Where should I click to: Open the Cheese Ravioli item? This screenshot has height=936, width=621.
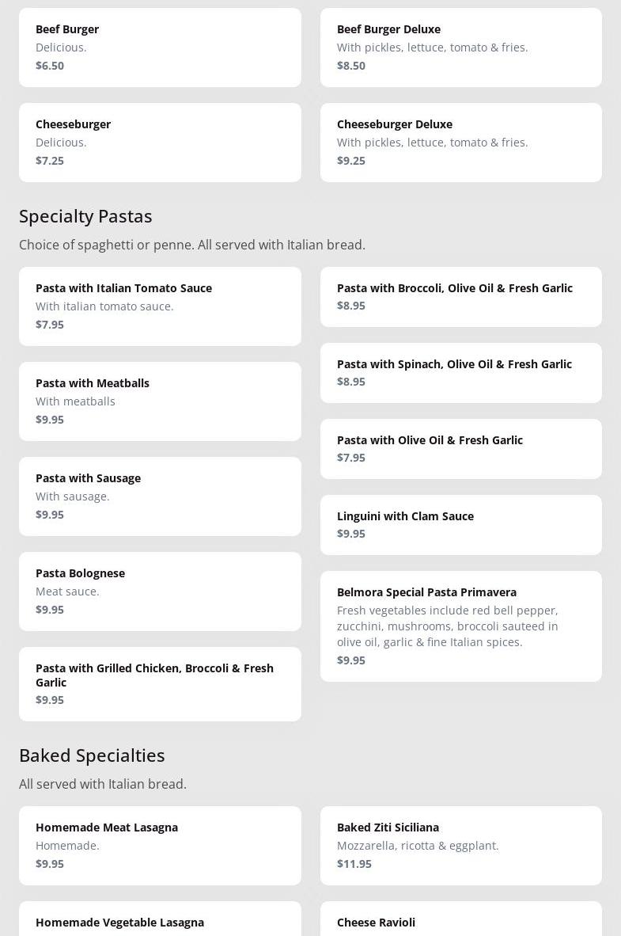click(x=460, y=923)
